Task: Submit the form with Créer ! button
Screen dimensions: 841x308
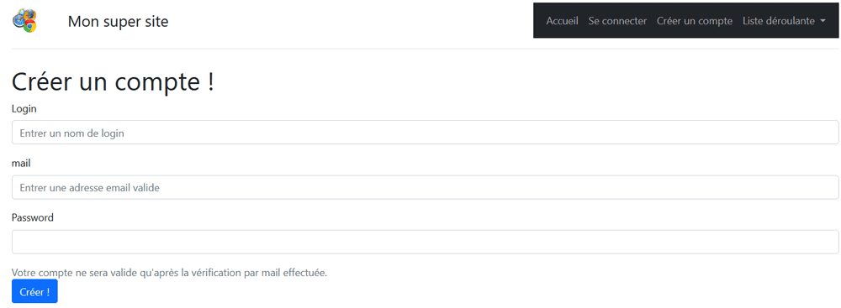Action: point(34,291)
